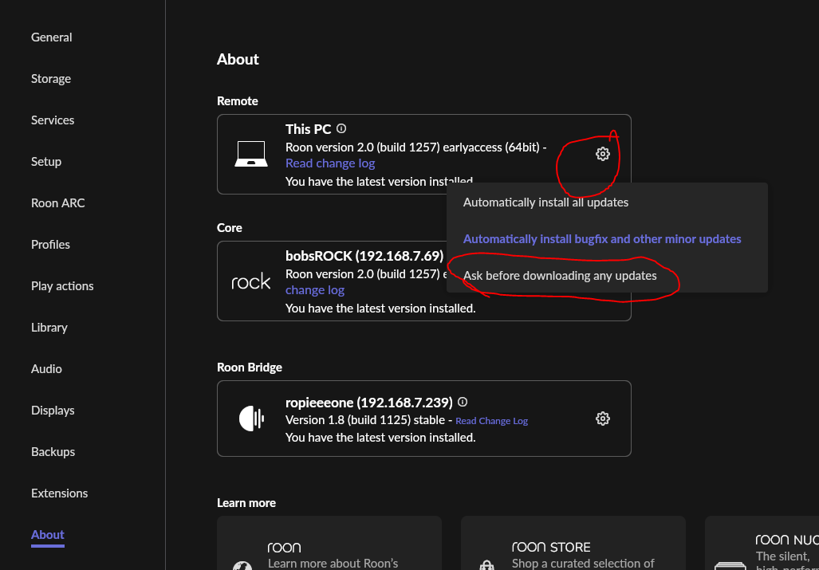This screenshot has height=570, width=819.
Task: Click the rock logo in Core card
Action: pyautogui.click(x=251, y=282)
